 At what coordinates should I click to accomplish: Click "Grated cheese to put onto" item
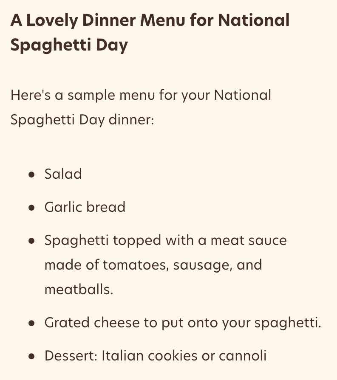[183, 323]
